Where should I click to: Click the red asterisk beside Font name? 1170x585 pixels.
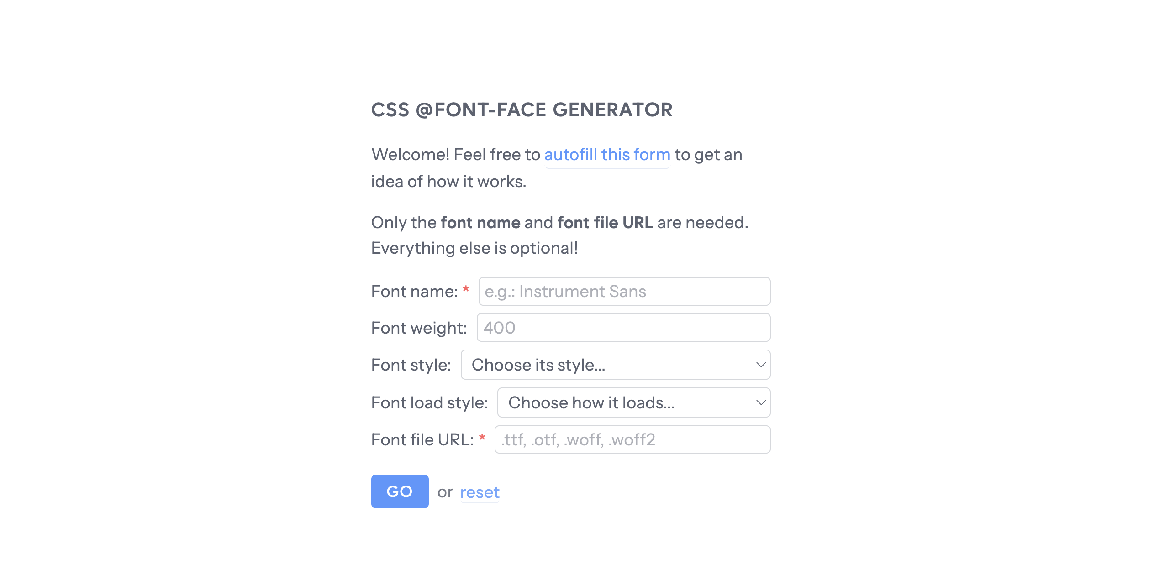(466, 290)
